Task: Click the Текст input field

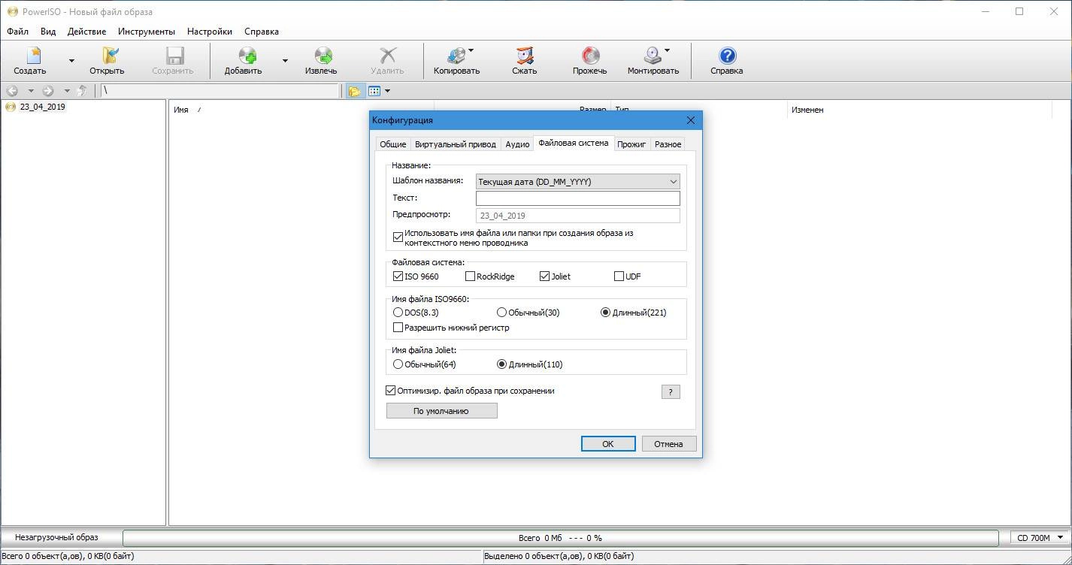Action: click(578, 198)
